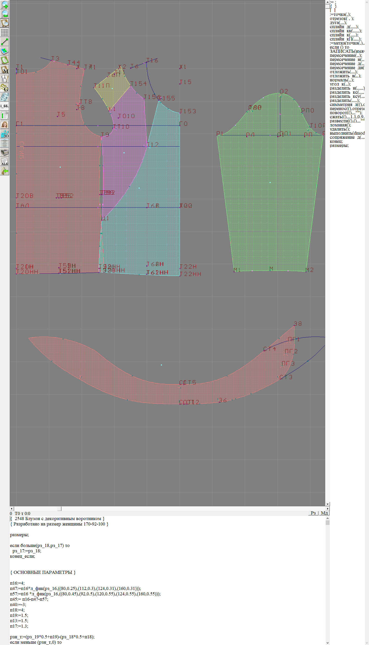369x645 pixels.
Task: Open the stacked books library icon
Action: (x=5, y=153)
